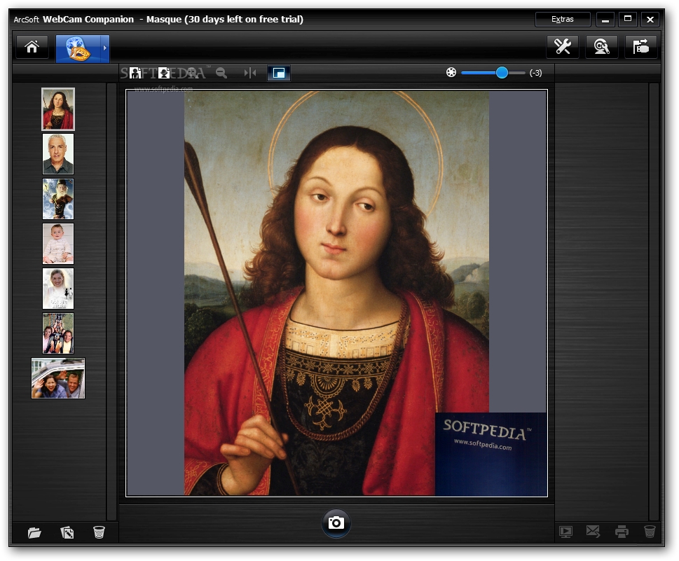This screenshot has width=679, height=561.
Task: Open the webcam search settings icon
Action: point(601,46)
